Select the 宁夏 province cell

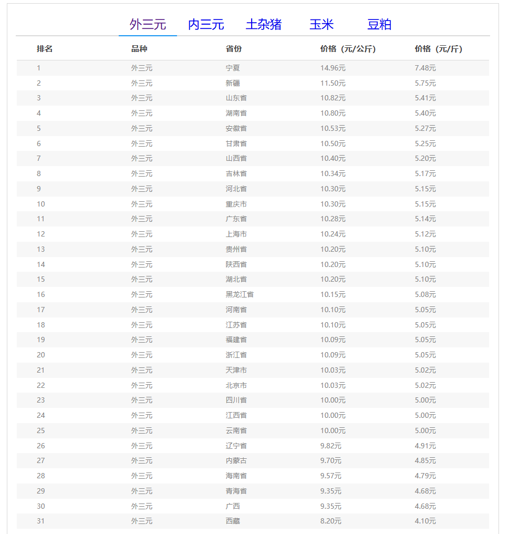233,68
